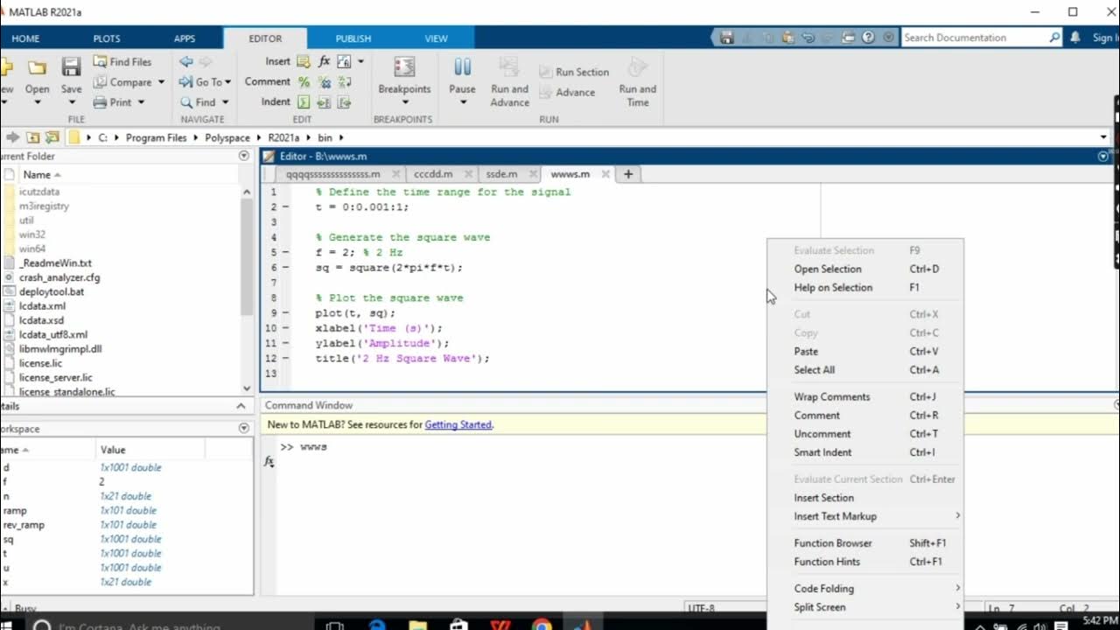Click the Getting Started link
This screenshot has height=630, width=1120.
(x=458, y=425)
